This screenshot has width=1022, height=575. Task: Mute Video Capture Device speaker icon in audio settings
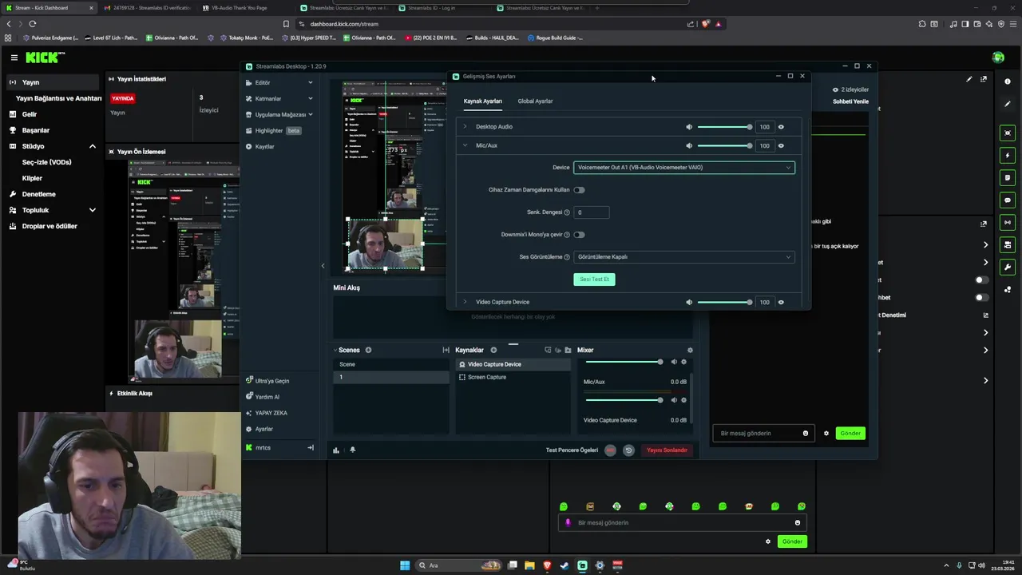point(689,303)
